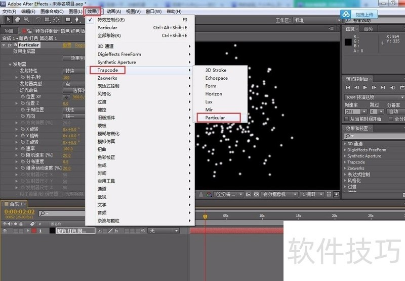Collapse the 发射器 emitter group
The width and height of the screenshot is (405, 281).
click(10, 65)
